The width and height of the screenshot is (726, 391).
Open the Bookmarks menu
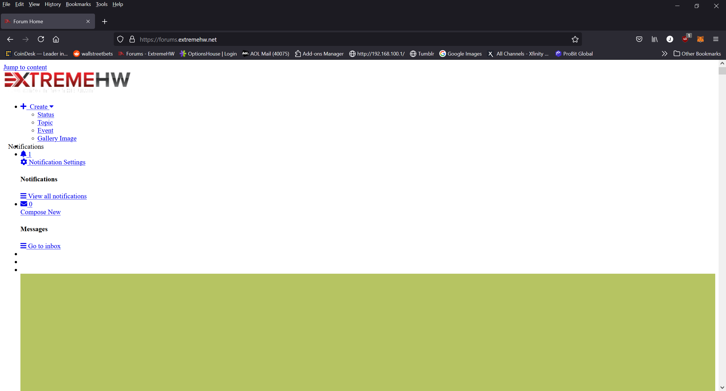pos(78,4)
